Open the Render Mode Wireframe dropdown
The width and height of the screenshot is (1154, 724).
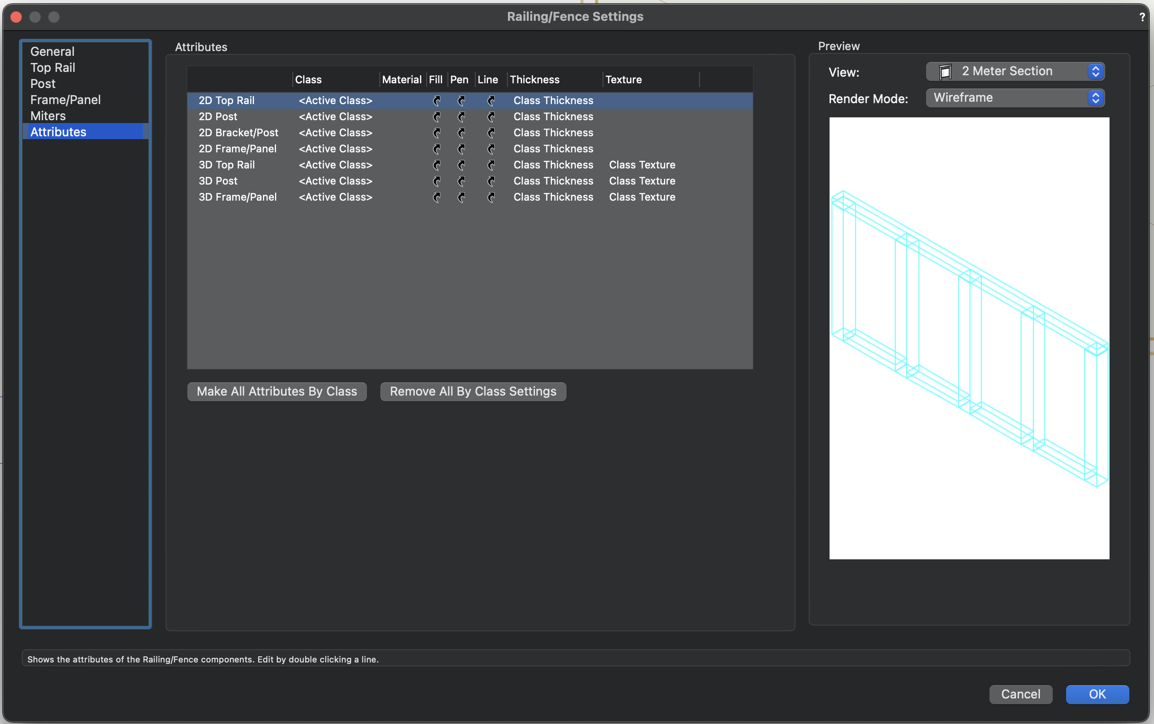point(1015,97)
